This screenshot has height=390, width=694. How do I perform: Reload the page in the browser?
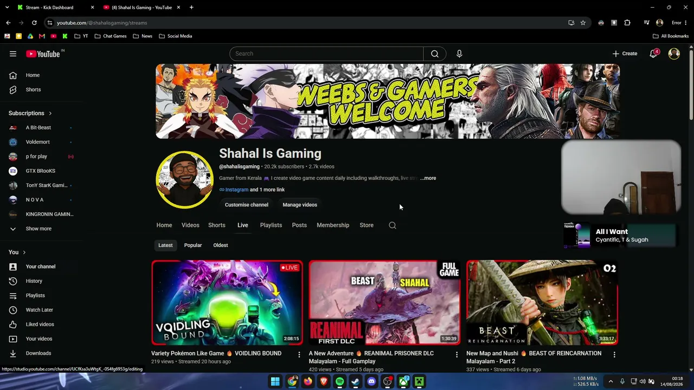tap(34, 23)
